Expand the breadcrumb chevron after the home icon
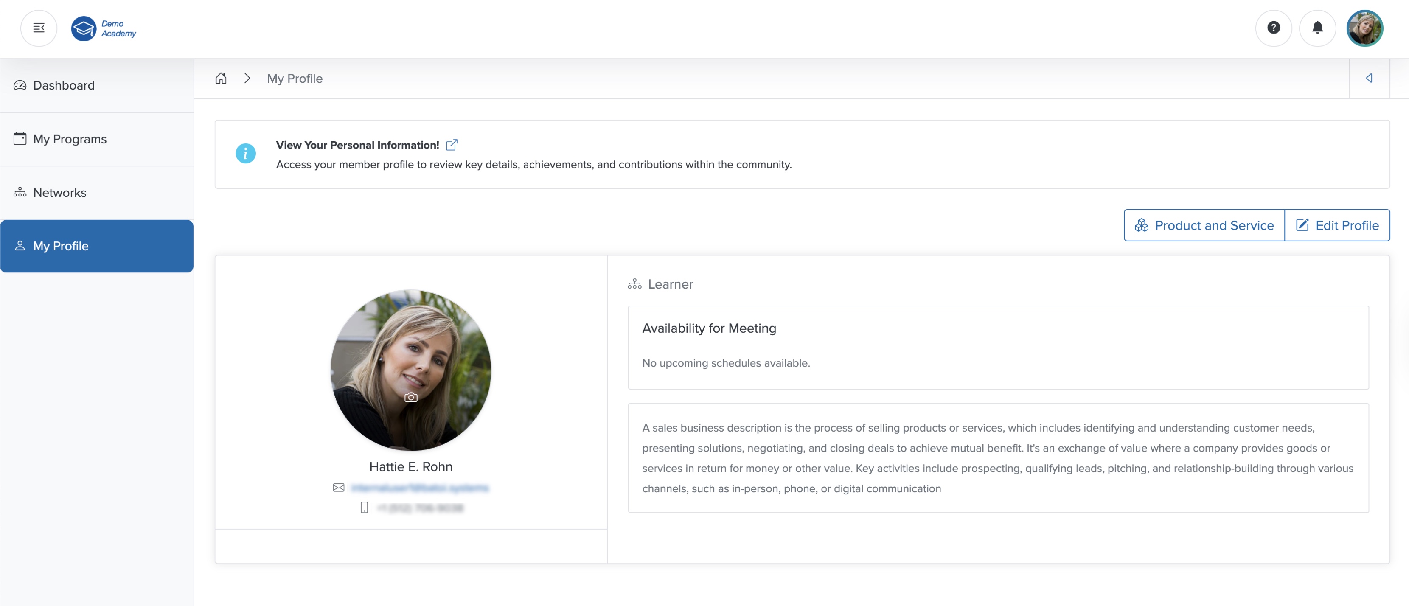 click(247, 78)
